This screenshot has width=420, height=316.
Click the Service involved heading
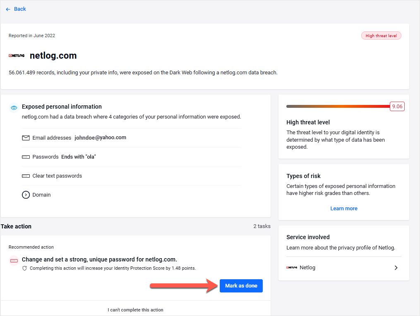pyautogui.click(x=308, y=237)
